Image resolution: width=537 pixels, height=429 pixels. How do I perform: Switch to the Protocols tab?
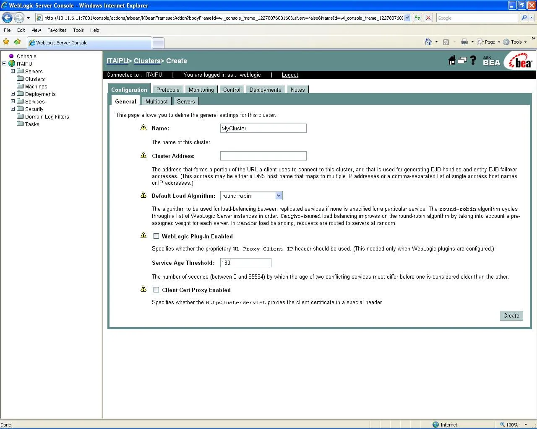pyautogui.click(x=168, y=90)
